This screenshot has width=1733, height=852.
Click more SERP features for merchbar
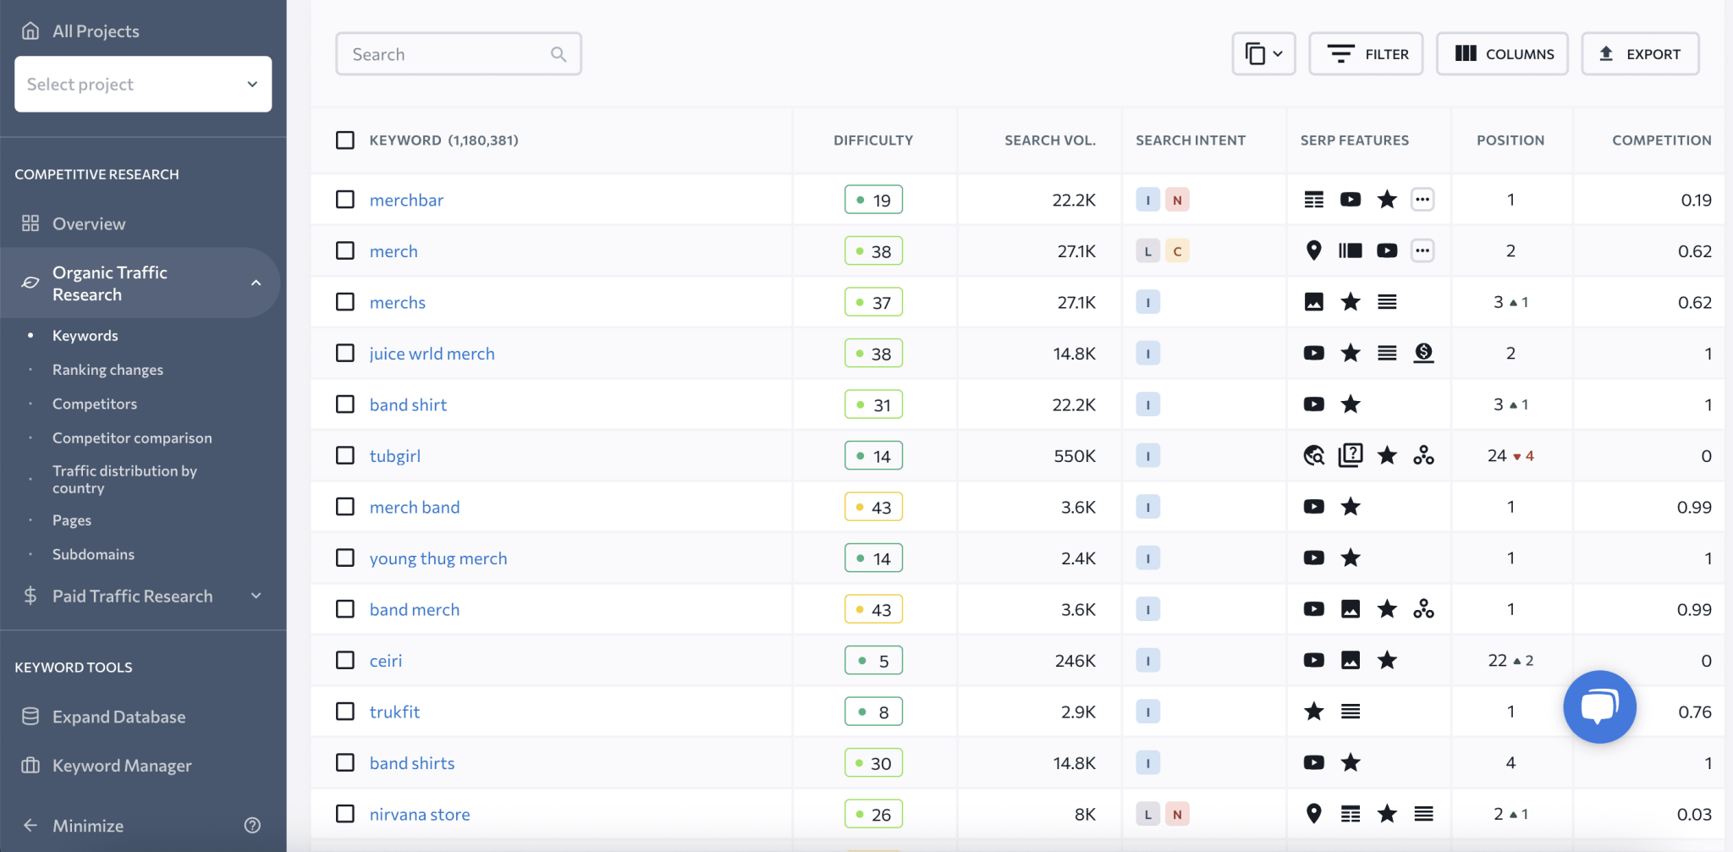tap(1422, 200)
